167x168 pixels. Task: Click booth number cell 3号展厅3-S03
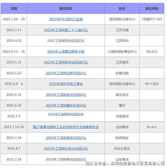[152, 19]
